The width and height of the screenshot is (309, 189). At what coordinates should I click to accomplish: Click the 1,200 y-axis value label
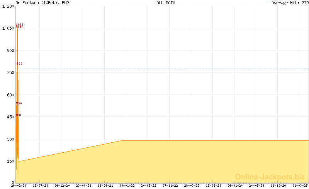point(8,6)
